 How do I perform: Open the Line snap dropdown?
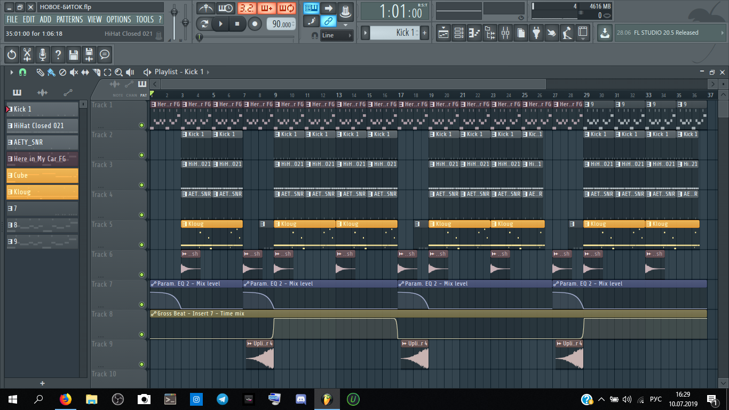coord(337,35)
